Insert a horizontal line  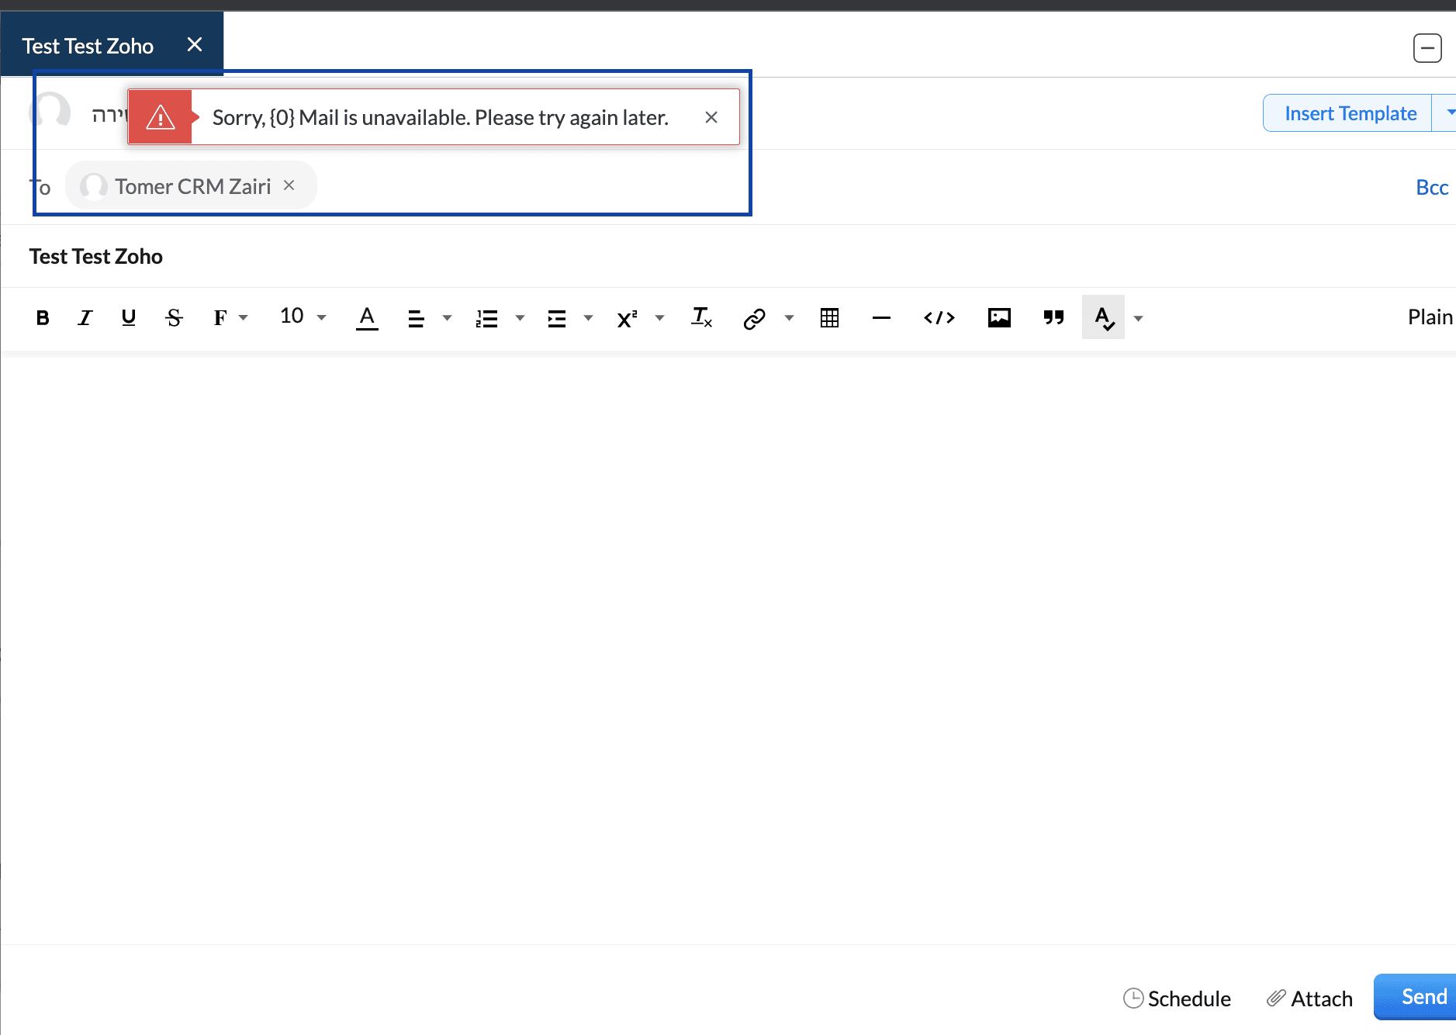[x=881, y=317]
